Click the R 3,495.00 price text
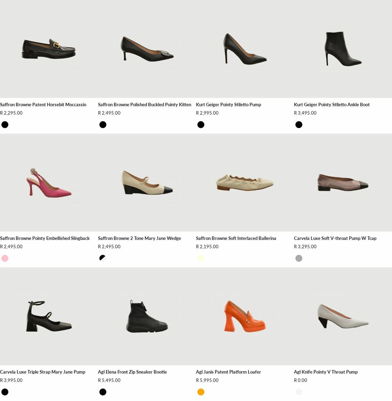 pyautogui.click(x=305, y=113)
